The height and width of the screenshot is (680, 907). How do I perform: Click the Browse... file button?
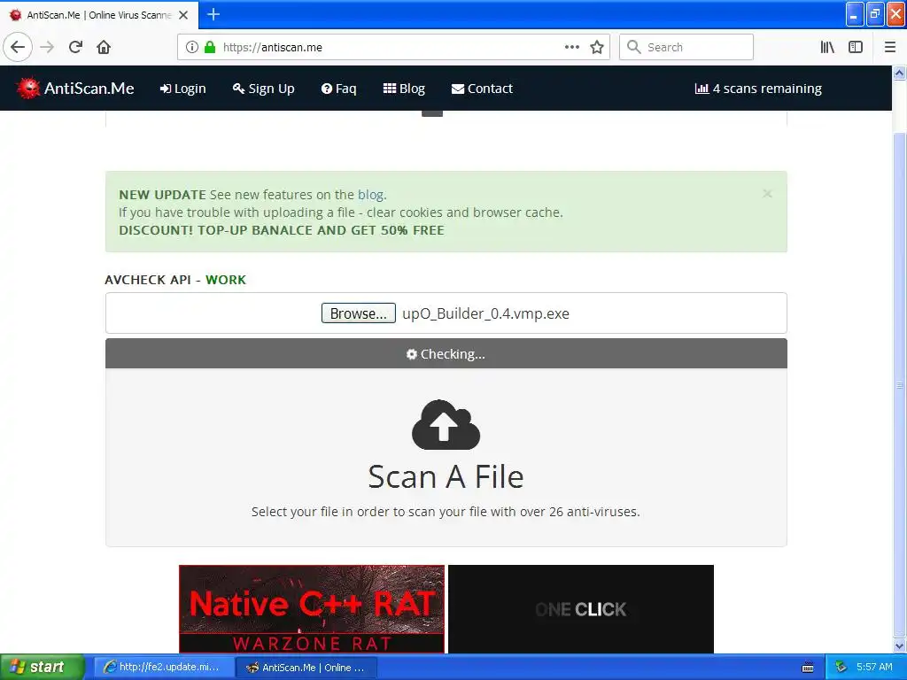coord(358,313)
